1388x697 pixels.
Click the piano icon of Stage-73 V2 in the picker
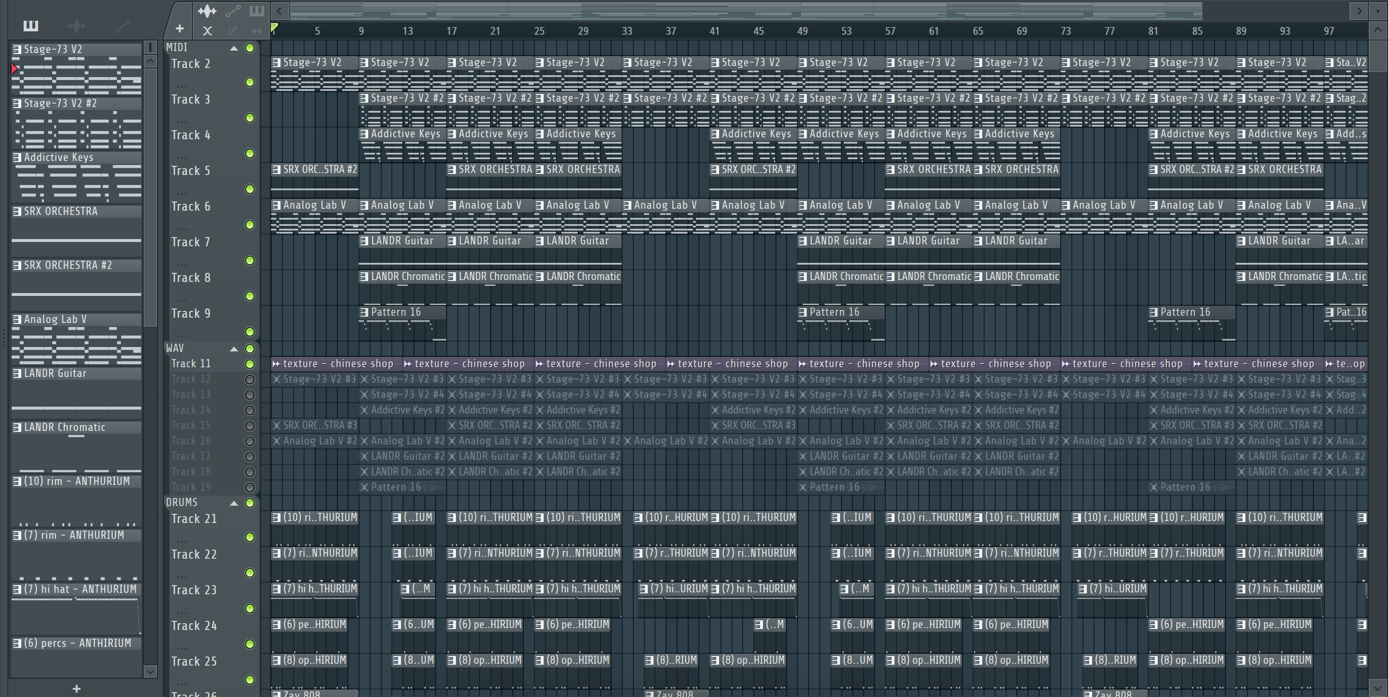[17, 50]
